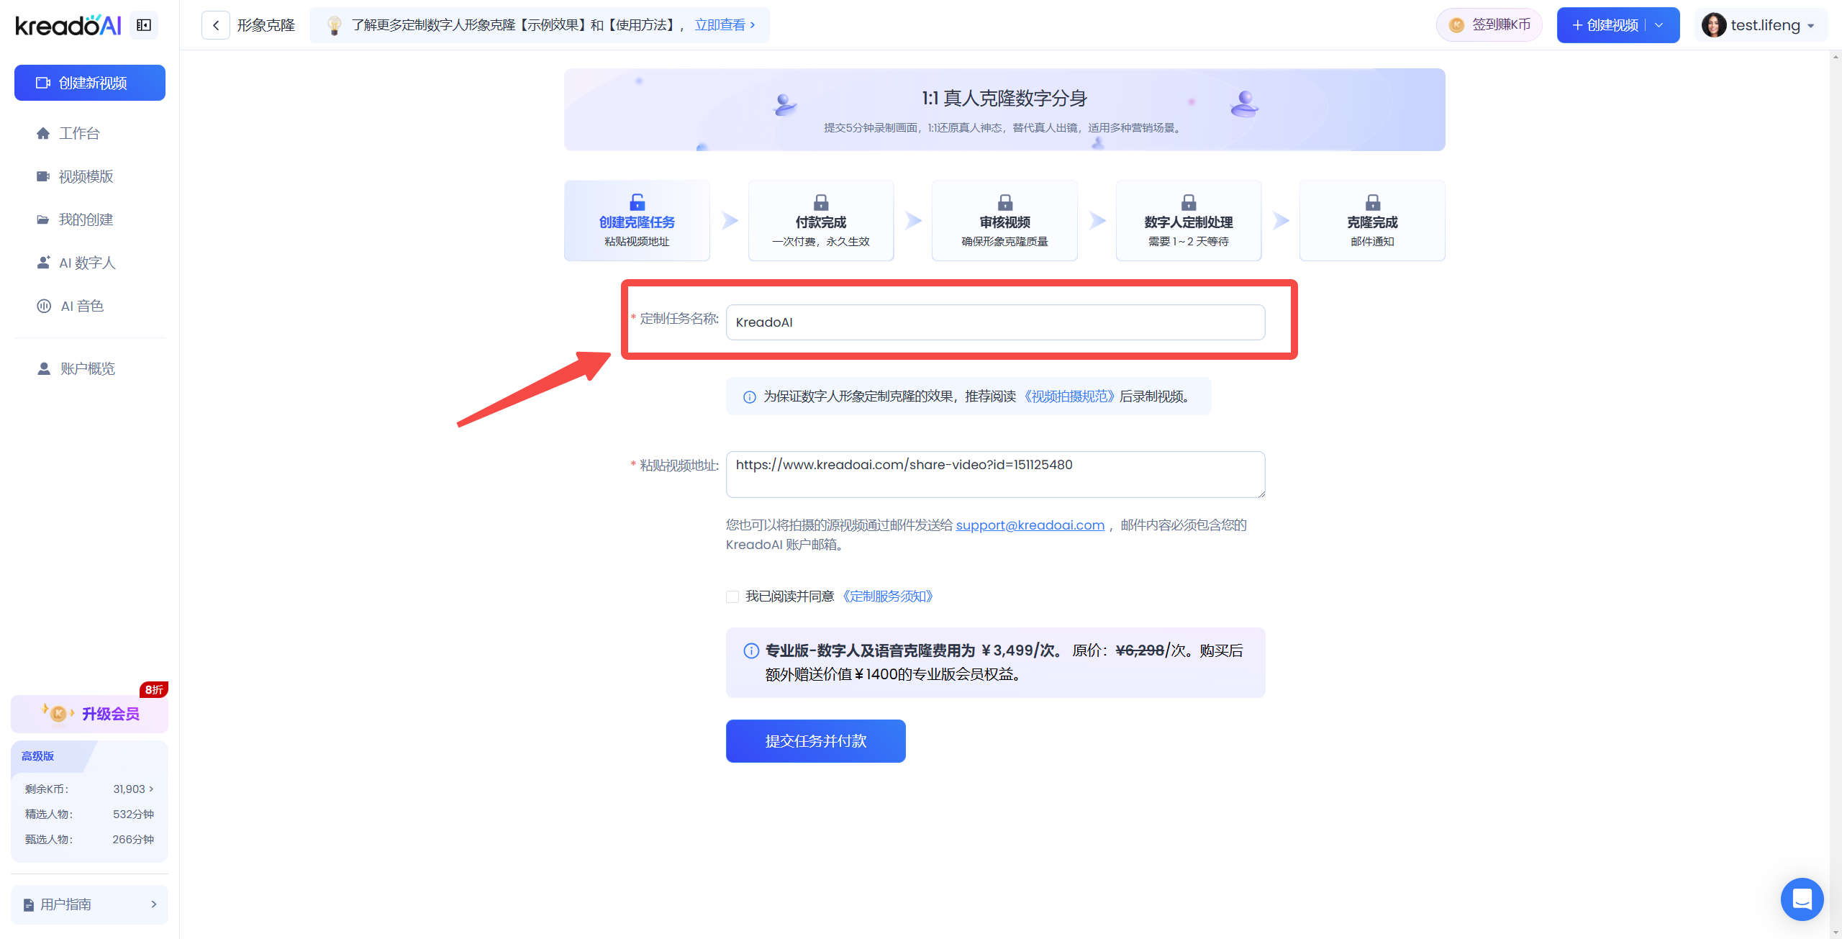Click the 工作台 home icon

43,133
